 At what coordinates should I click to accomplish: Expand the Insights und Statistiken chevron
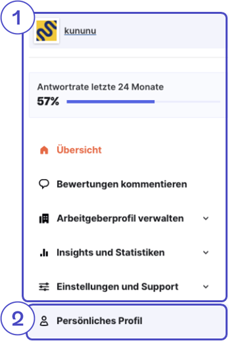click(206, 253)
